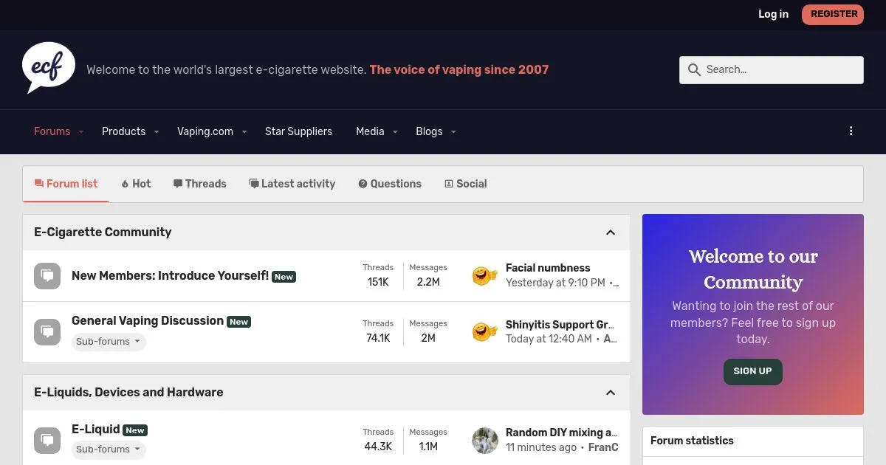Click the '44.3K' threads count
This screenshot has height=465, width=886.
pyautogui.click(x=378, y=447)
